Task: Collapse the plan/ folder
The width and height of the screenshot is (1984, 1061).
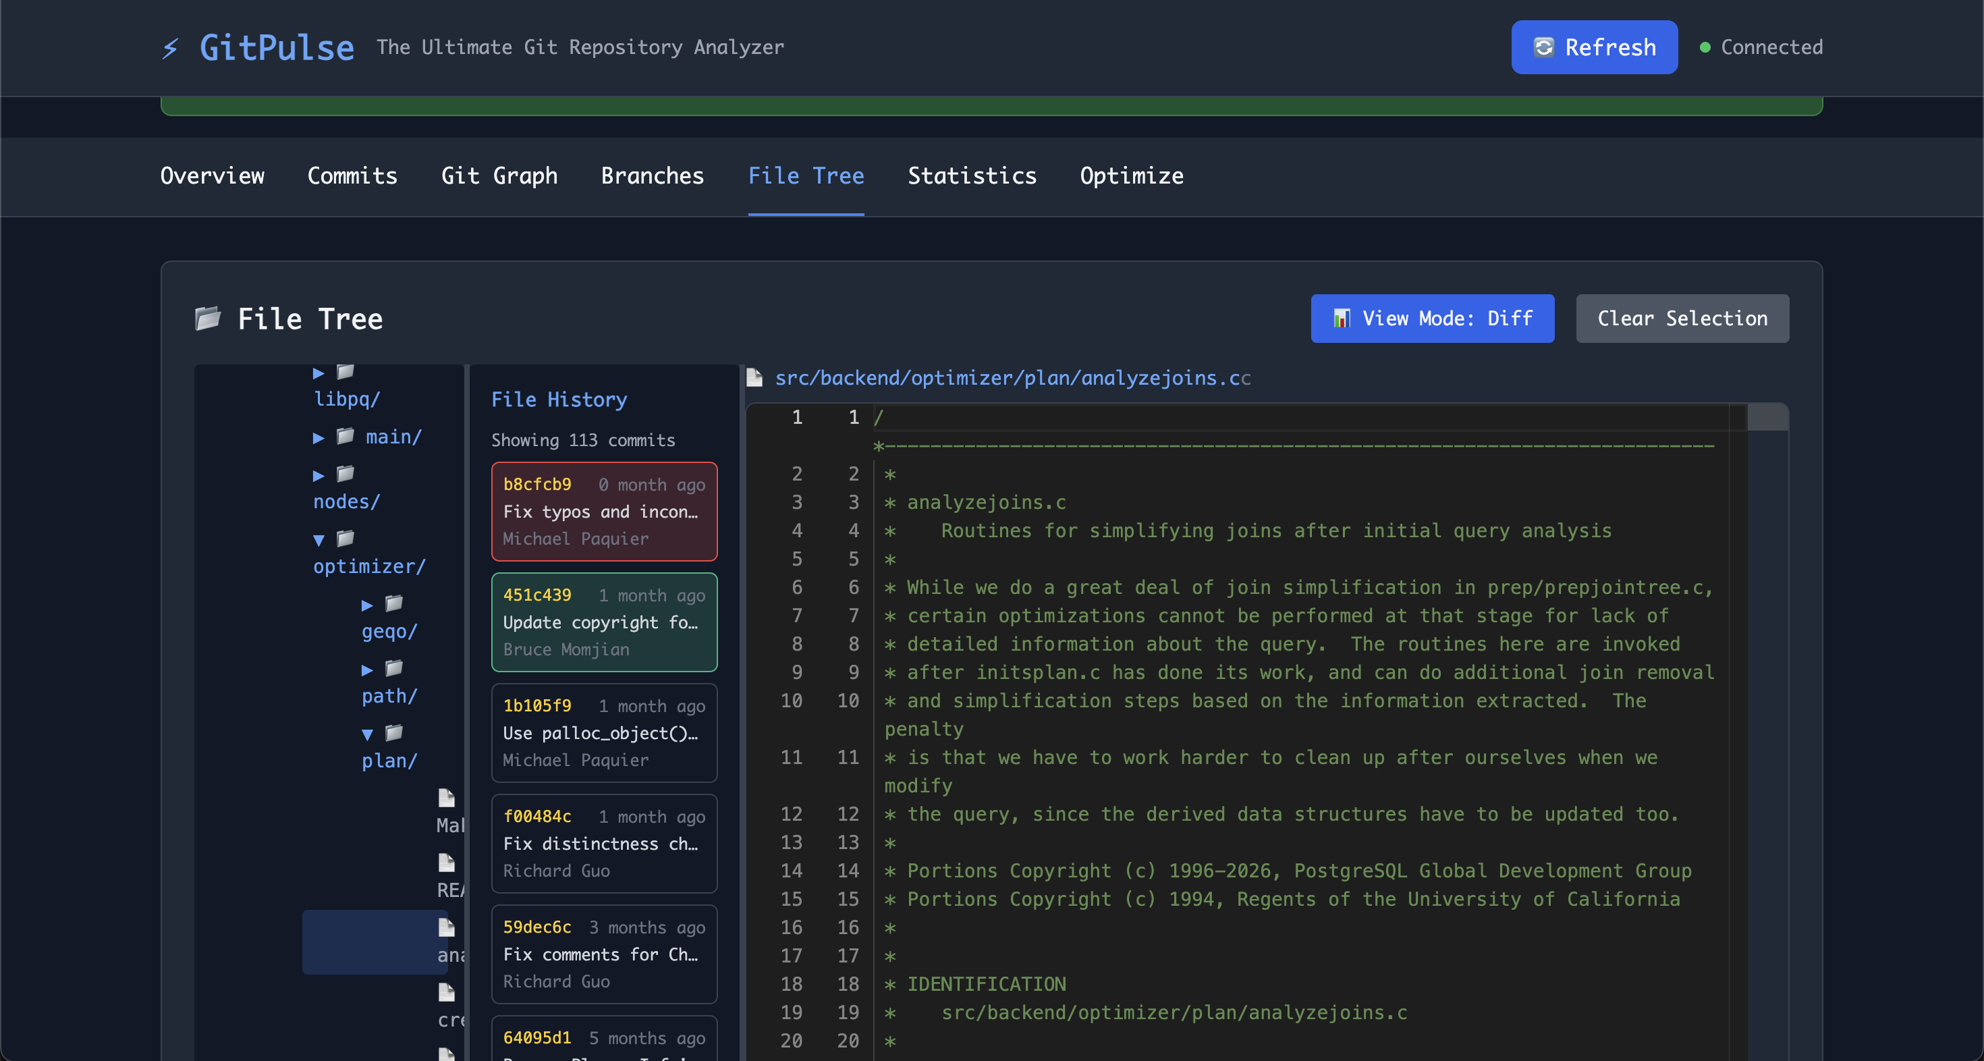Action: [x=368, y=734]
